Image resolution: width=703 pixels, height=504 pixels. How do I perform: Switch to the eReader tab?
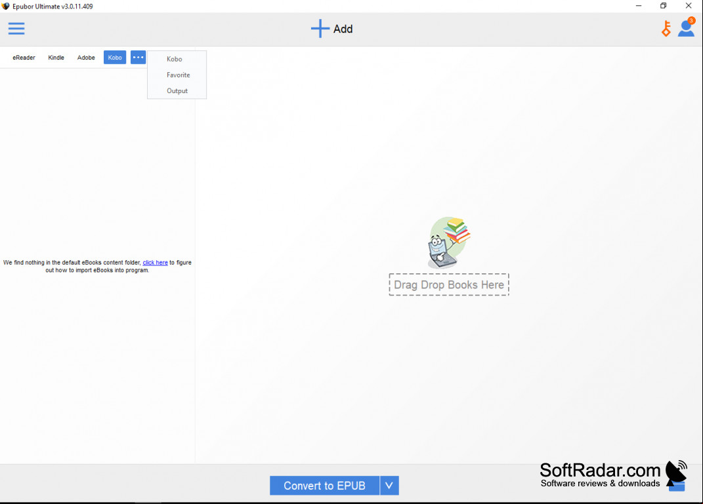24,57
